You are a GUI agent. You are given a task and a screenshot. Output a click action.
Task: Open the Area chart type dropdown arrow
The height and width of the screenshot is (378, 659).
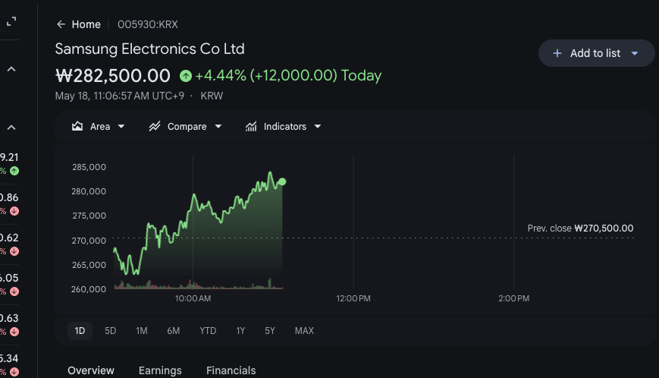pos(121,126)
